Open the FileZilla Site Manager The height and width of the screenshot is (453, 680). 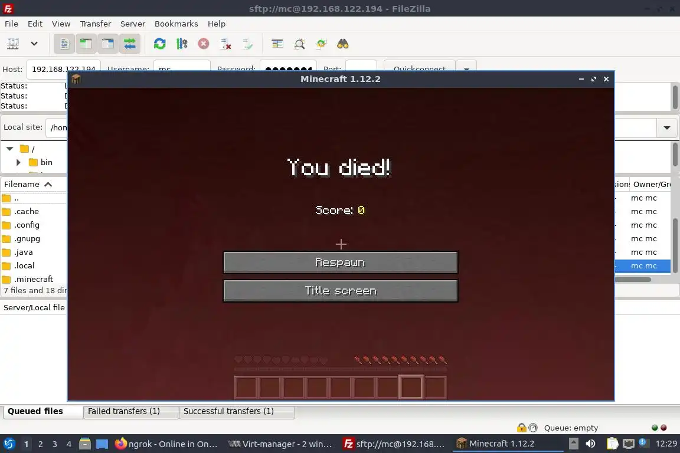coord(13,44)
